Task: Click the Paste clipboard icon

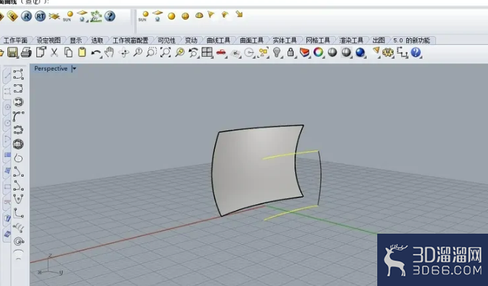Action: click(x=82, y=52)
